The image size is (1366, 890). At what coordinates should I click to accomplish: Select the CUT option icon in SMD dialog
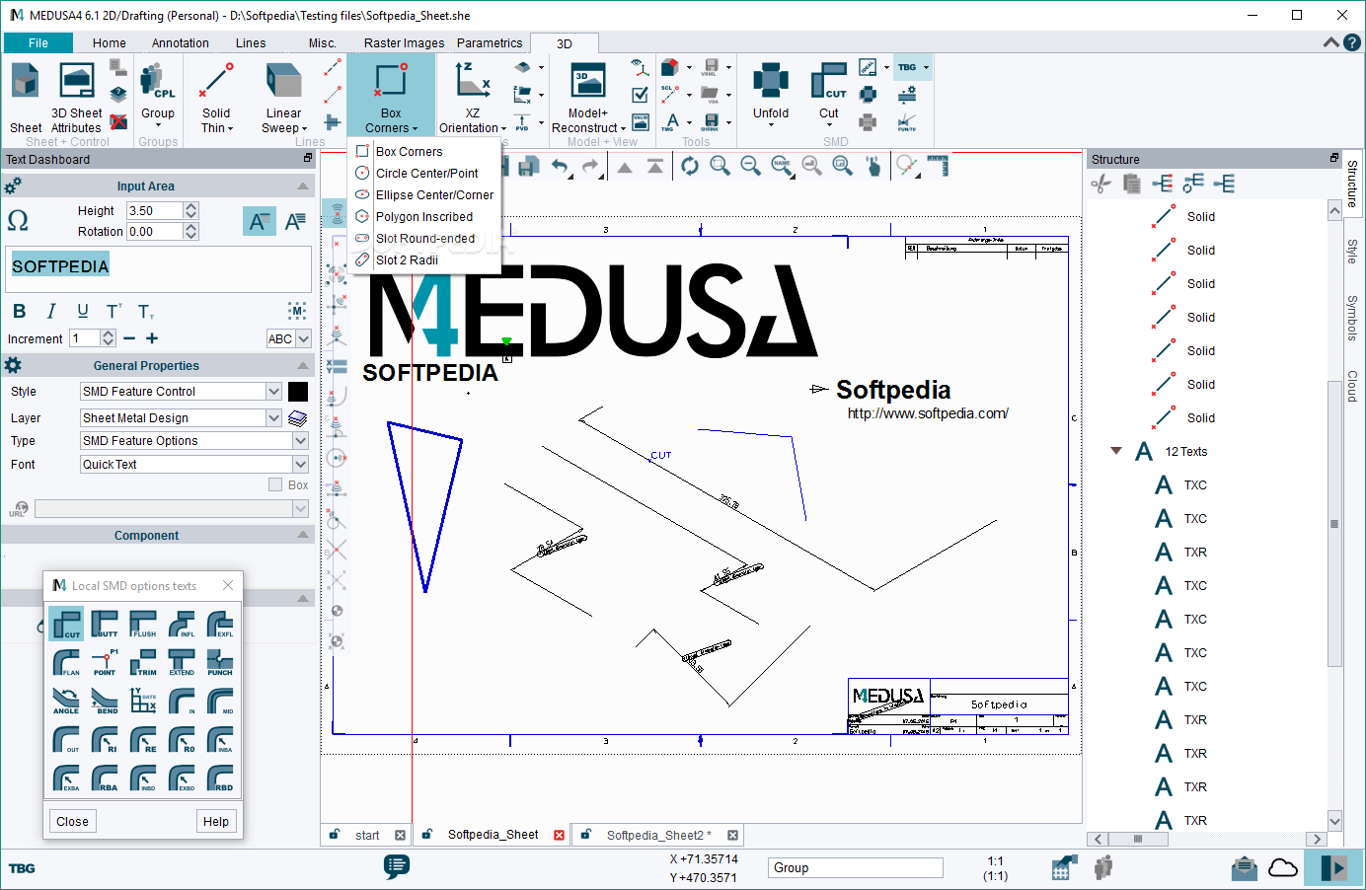[66, 624]
